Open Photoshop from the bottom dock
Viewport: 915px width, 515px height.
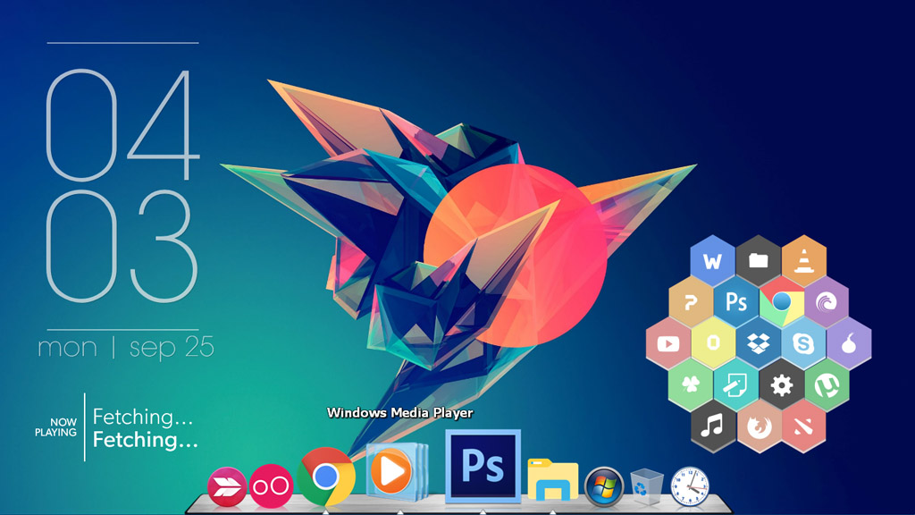pos(483,467)
